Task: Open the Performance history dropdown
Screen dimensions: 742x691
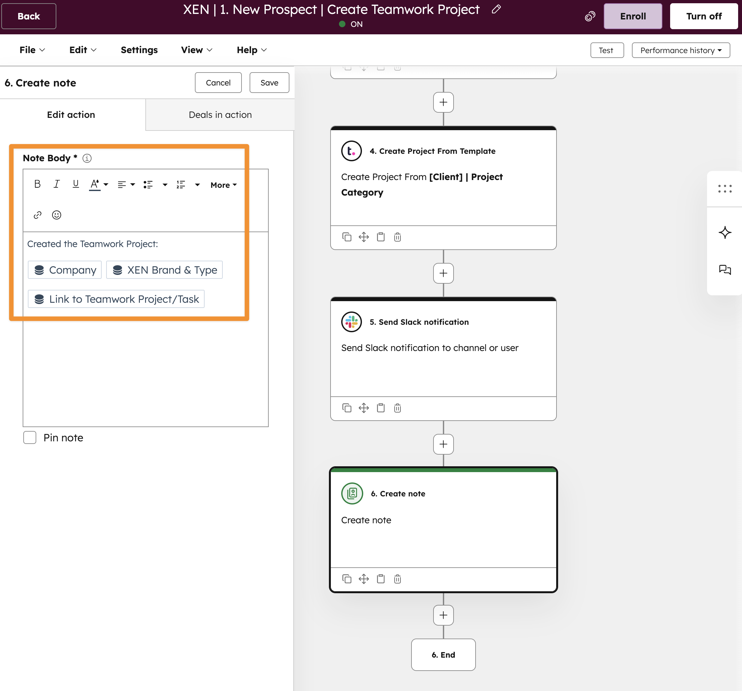Action: coord(680,51)
